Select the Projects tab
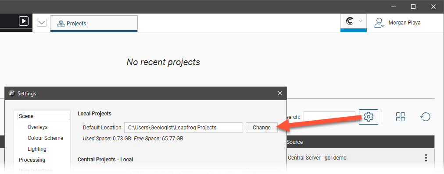The width and height of the screenshot is (444, 174). [94, 24]
